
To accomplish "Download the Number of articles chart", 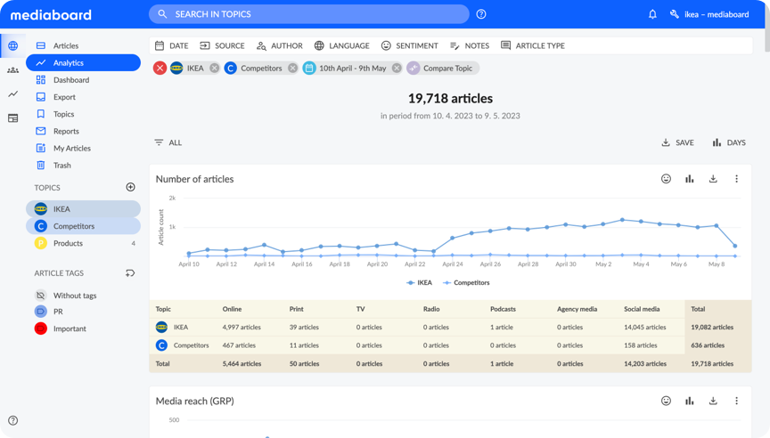I will pyautogui.click(x=713, y=179).
